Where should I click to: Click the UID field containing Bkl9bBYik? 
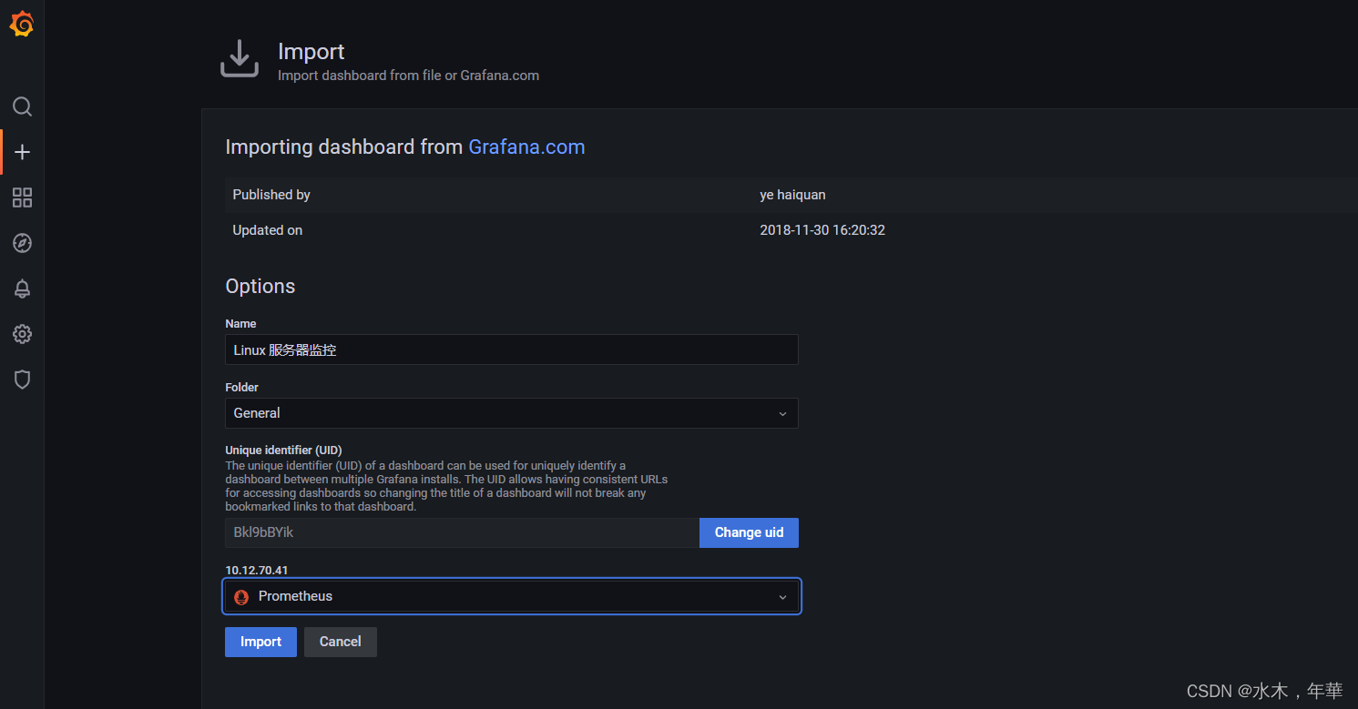(x=462, y=532)
